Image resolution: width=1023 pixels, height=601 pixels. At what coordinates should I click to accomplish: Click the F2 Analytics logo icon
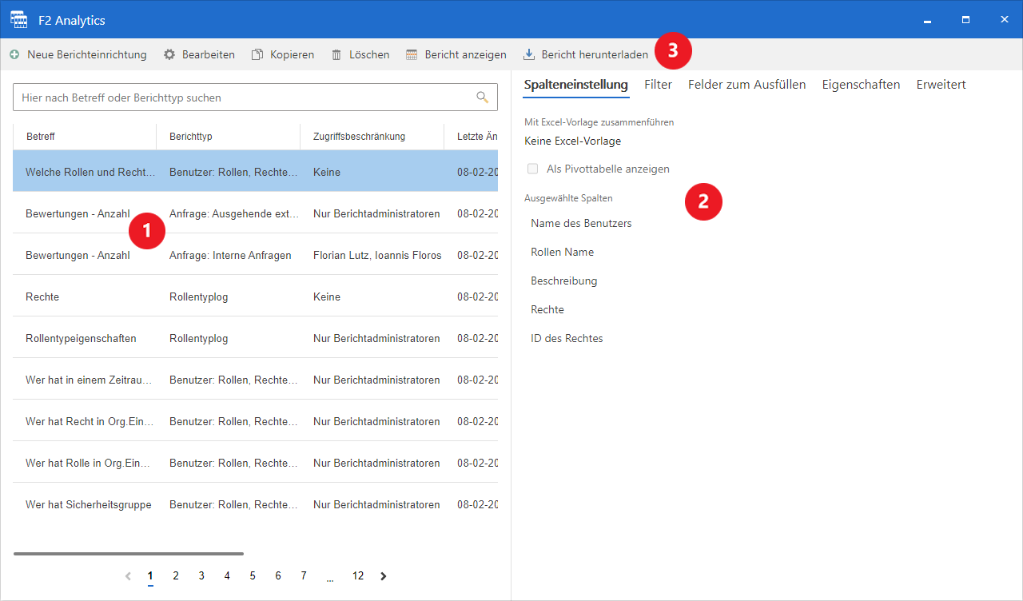click(x=18, y=19)
